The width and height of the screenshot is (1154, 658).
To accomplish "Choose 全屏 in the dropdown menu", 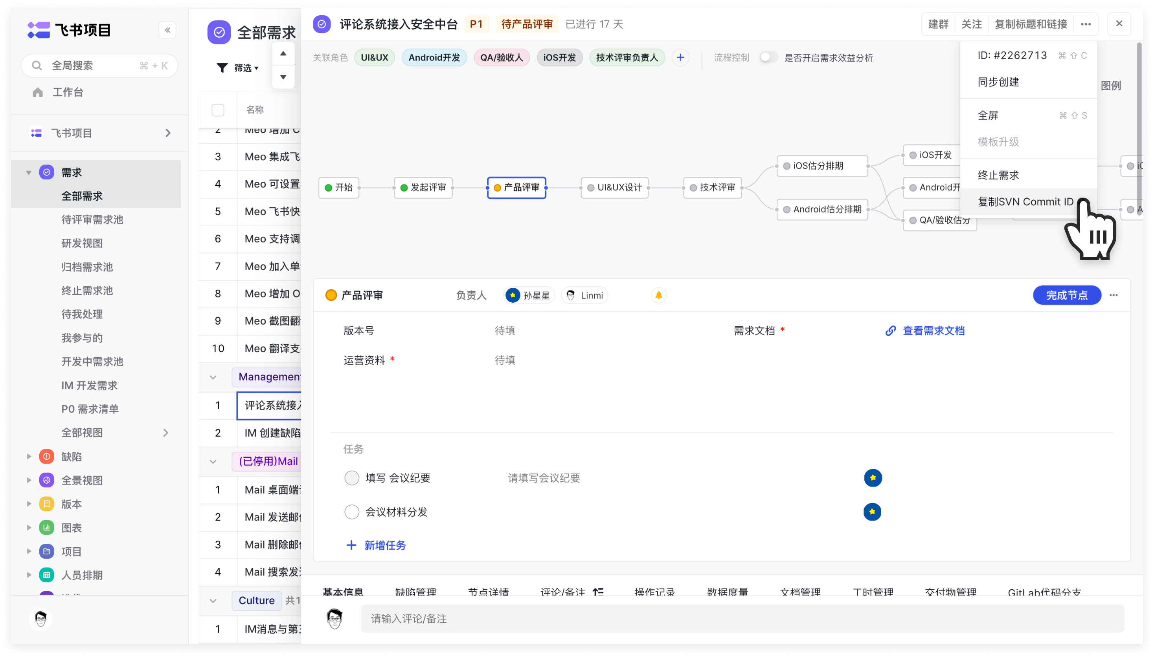I will (1029, 115).
